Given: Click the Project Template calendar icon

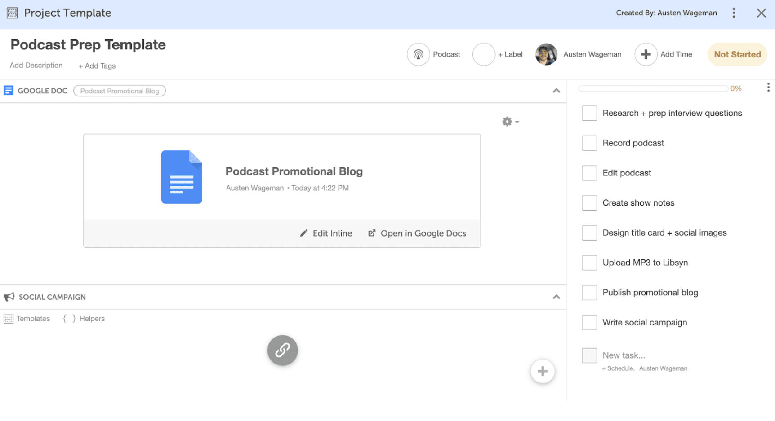Looking at the screenshot, I should point(12,13).
